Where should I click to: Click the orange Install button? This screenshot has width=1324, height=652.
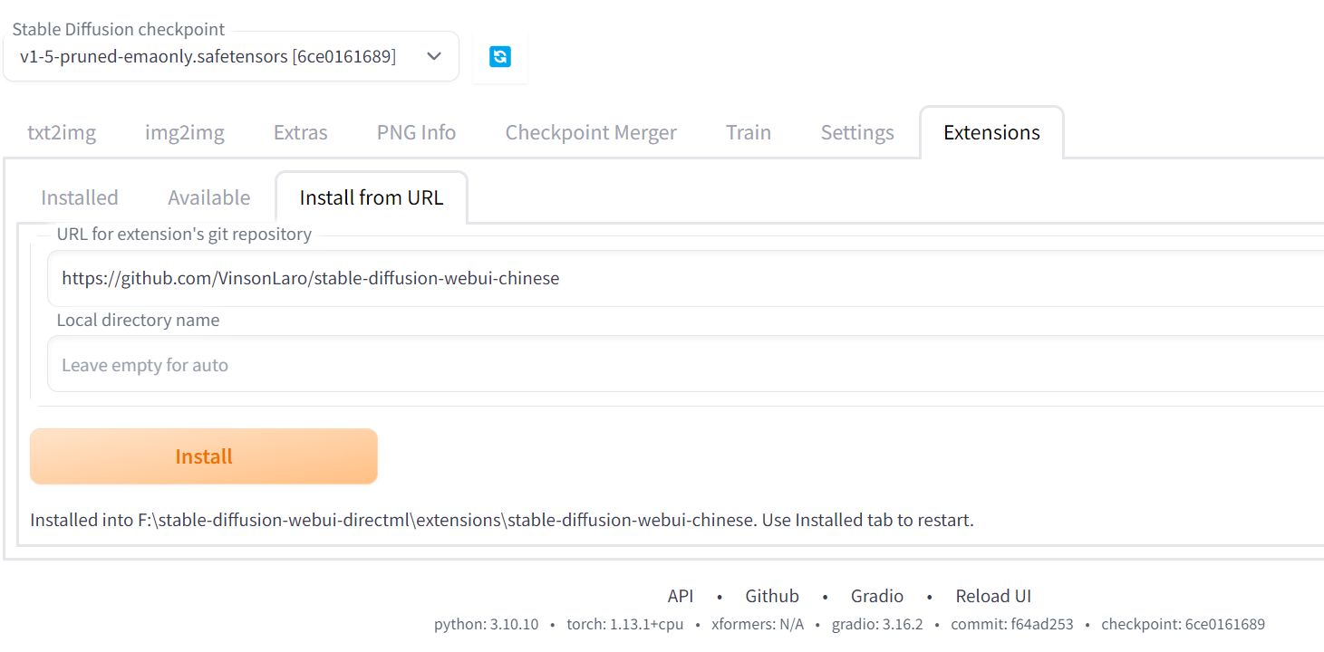click(x=204, y=456)
